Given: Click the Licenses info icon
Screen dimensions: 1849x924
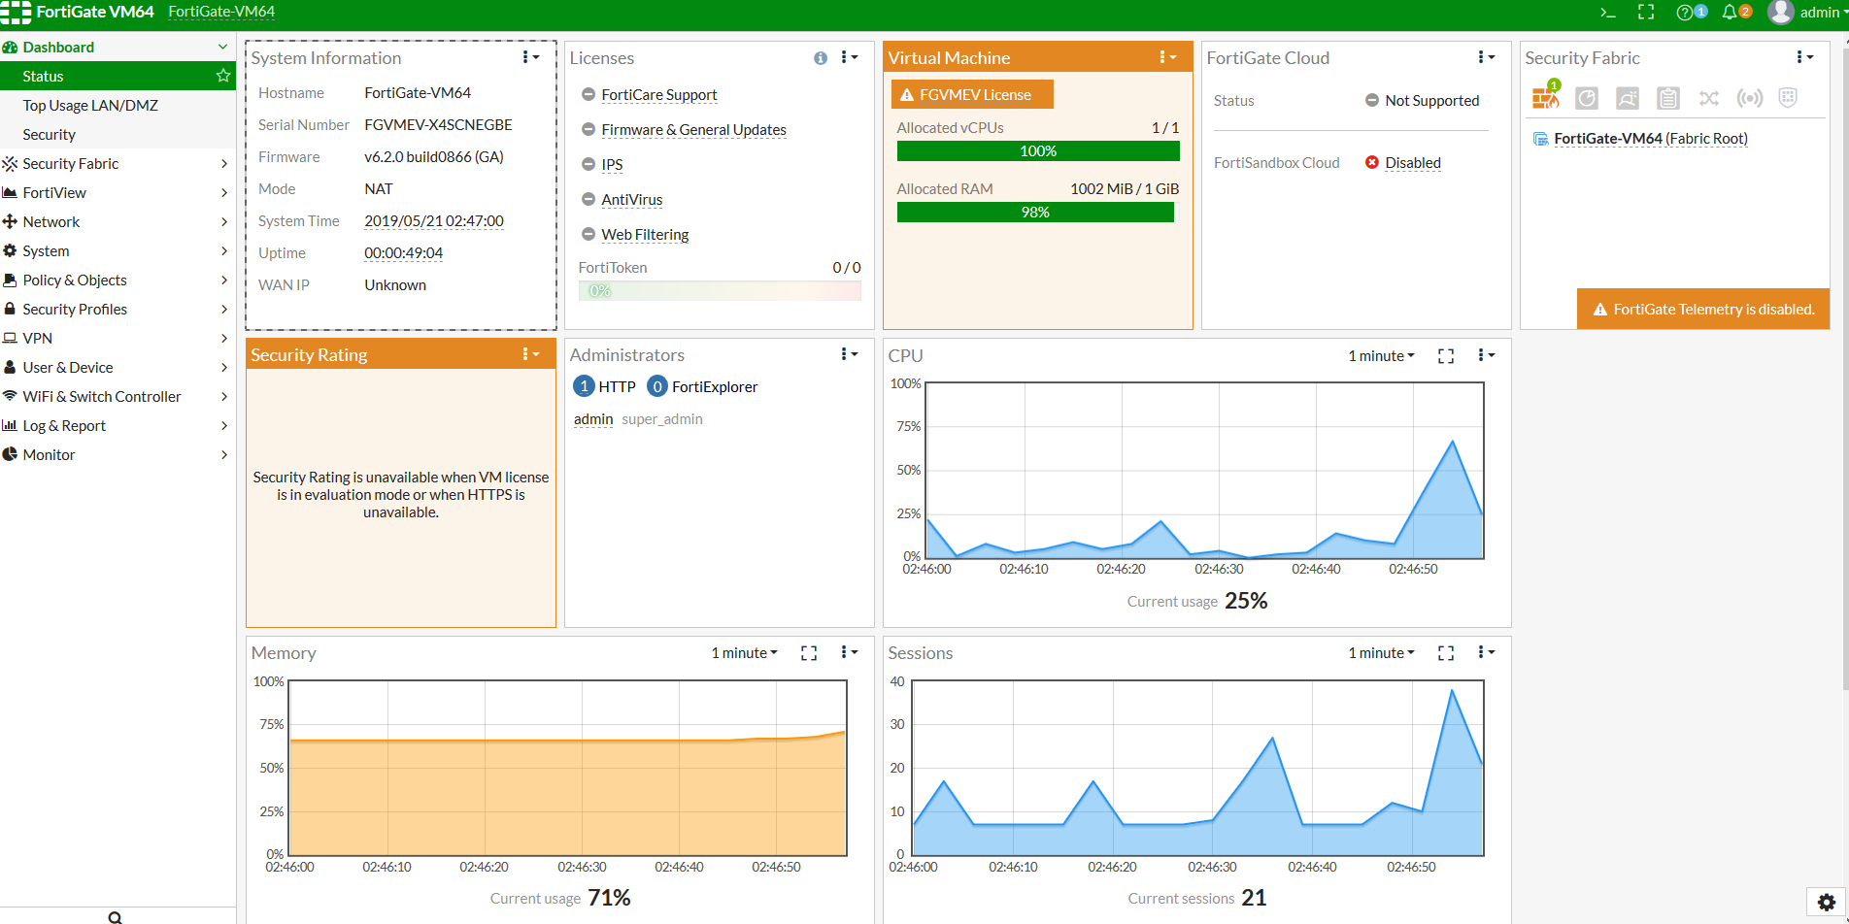Looking at the screenshot, I should [x=821, y=58].
